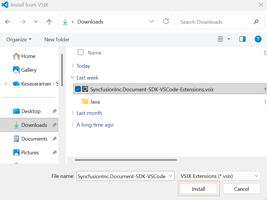This screenshot has height=200, width=267.
Task: Click the Downloads address bar icon
Action: 65,22
